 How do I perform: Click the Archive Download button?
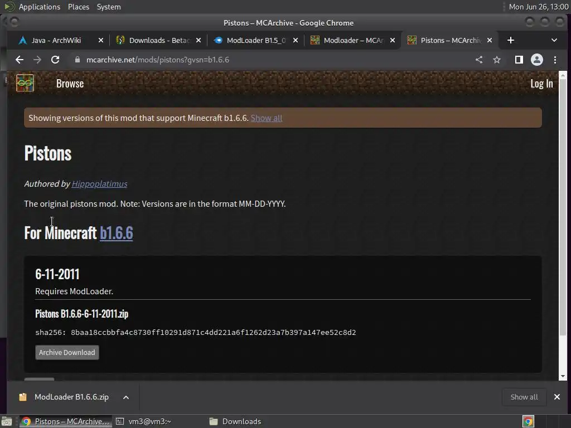(67, 352)
